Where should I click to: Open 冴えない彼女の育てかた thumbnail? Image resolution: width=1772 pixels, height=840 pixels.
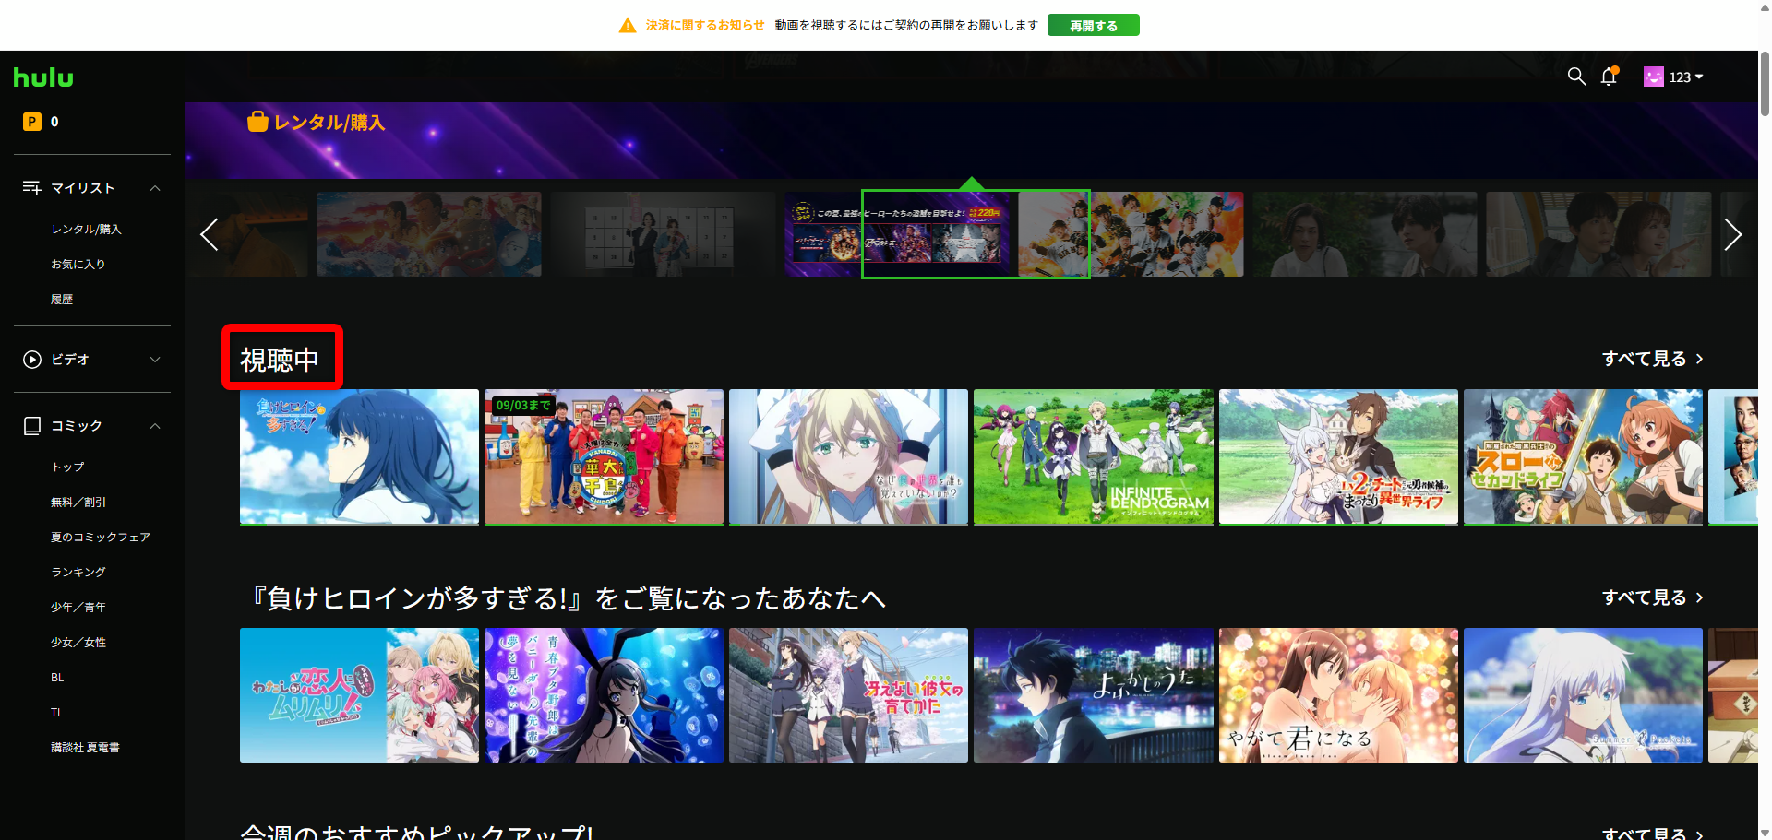click(848, 695)
